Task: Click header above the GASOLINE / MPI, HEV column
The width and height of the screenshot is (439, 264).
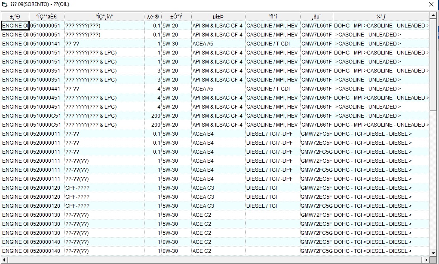Action: pos(273,17)
